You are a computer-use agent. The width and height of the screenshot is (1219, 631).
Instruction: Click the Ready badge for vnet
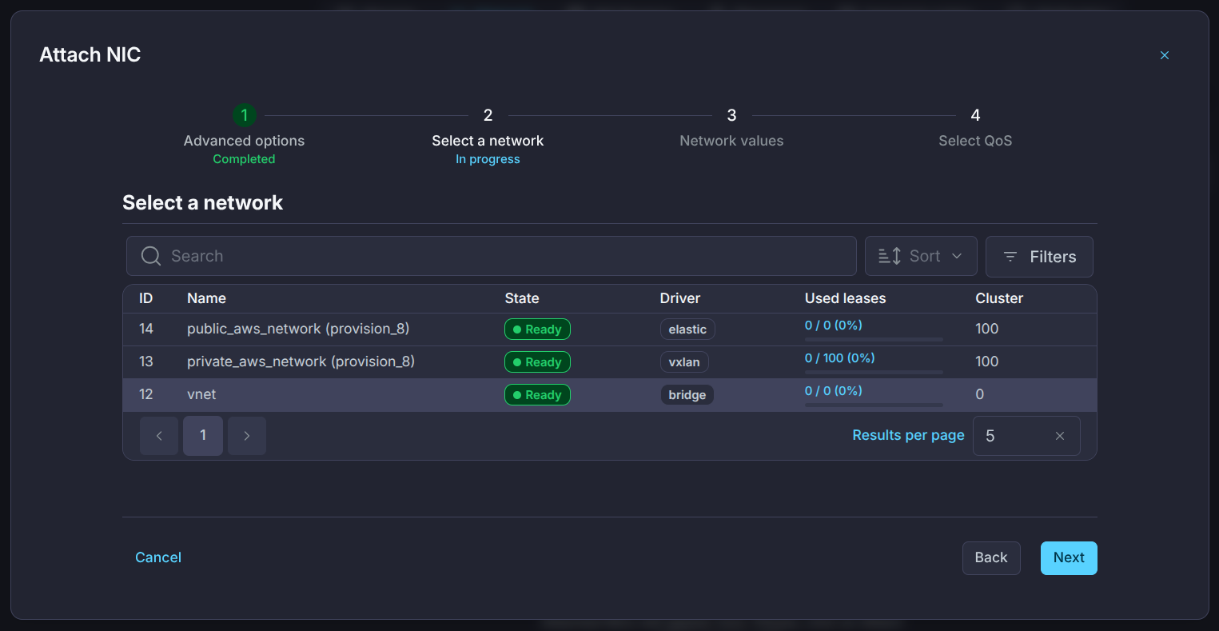click(x=537, y=395)
